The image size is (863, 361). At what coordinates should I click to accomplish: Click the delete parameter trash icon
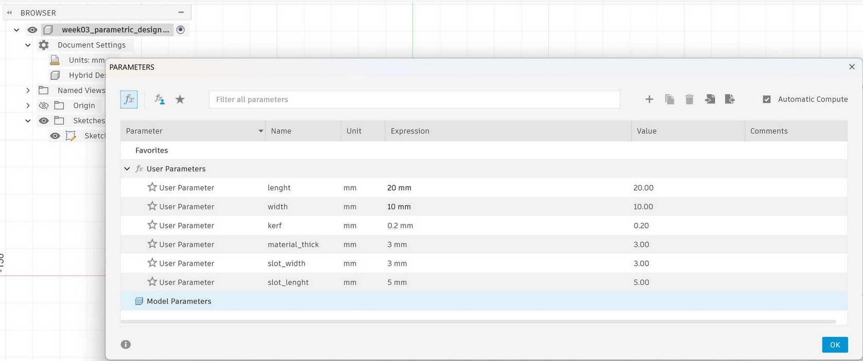click(x=689, y=99)
